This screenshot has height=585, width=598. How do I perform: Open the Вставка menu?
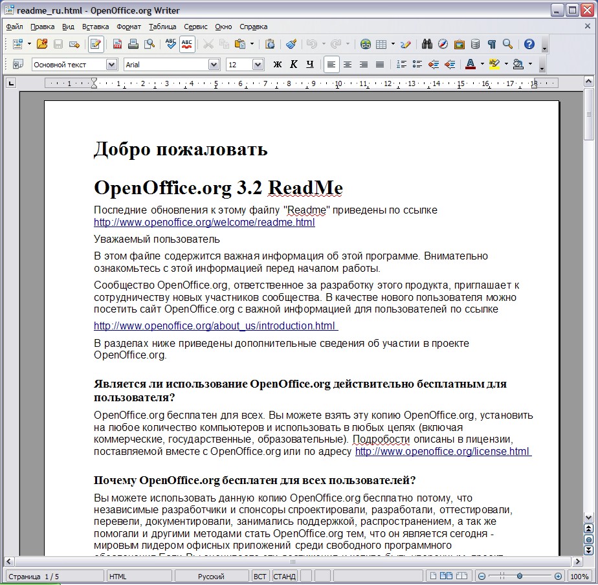point(95,27)
